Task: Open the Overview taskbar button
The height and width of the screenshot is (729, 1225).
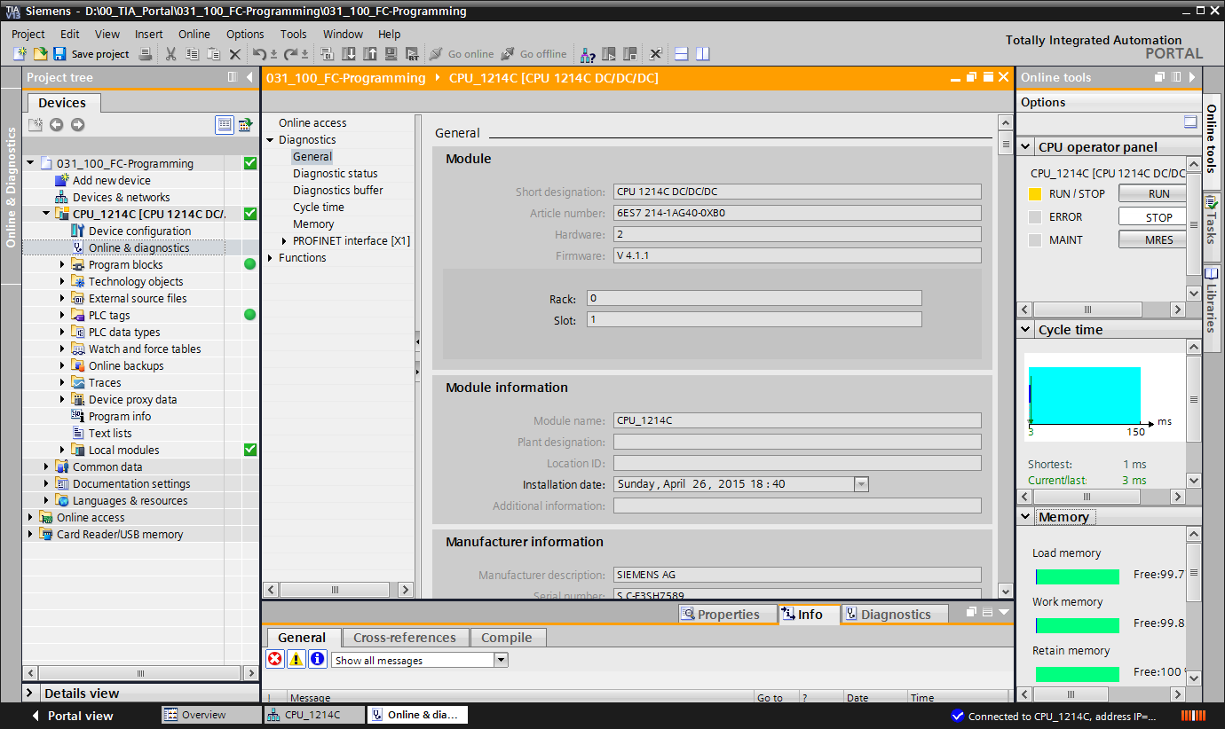Action: coord(211,715)
